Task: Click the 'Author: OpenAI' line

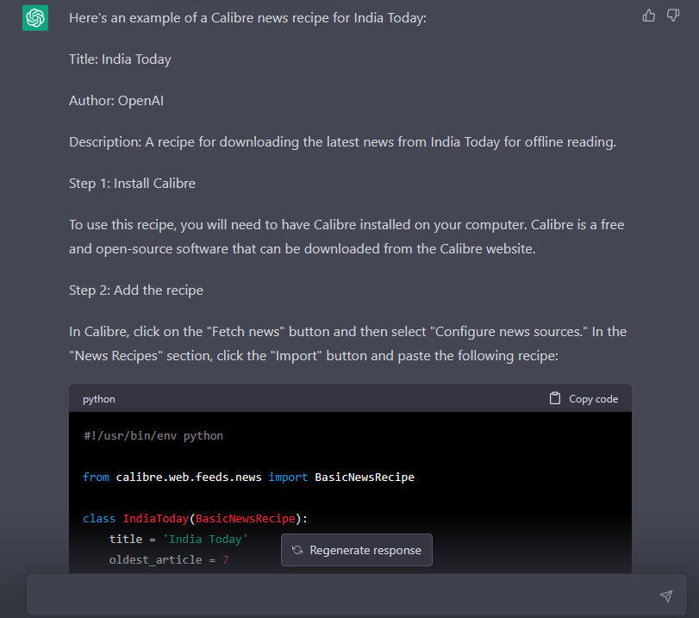Action: point(116,101)
